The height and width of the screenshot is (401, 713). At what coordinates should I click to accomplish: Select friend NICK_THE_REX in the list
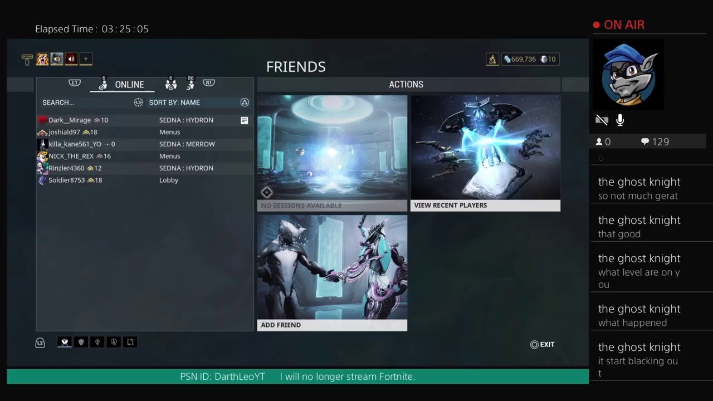144,156
